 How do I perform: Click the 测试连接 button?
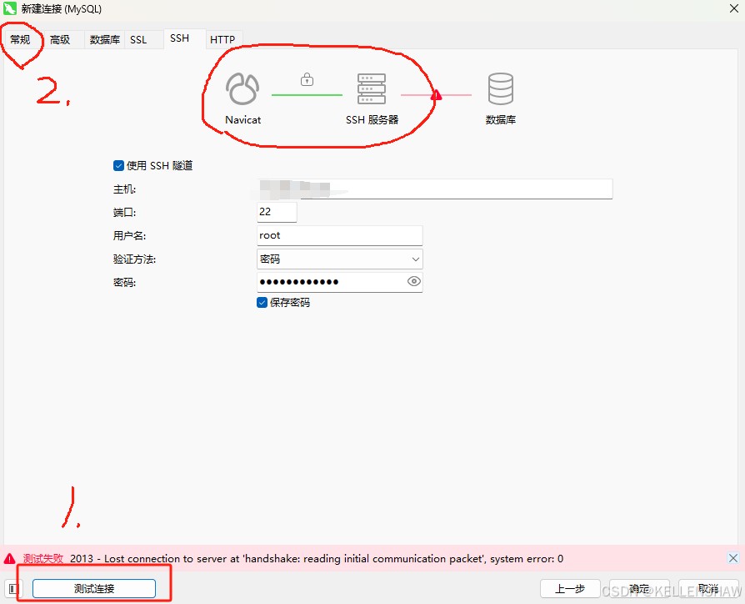(94, 588)
